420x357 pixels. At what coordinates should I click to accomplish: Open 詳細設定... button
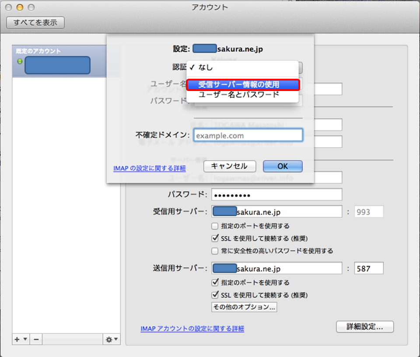(x=365, y=326)
